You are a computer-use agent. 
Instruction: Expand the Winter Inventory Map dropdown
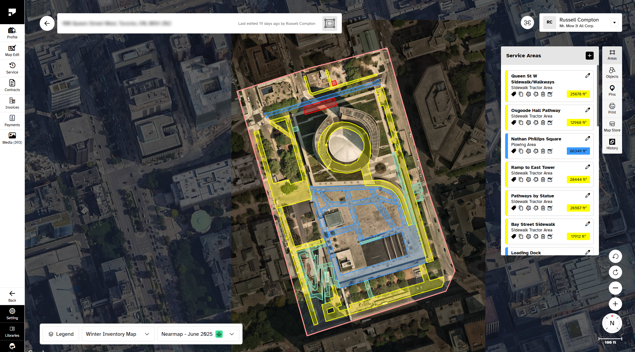118,334
